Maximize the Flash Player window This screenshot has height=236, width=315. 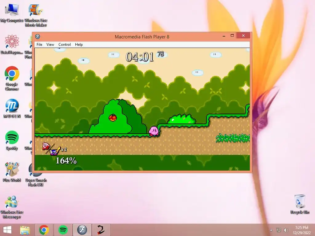coord(232,36)
